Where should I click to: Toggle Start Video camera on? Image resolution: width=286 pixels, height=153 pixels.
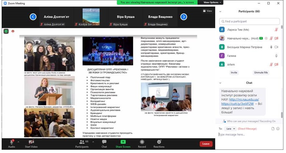click(31, 142)
